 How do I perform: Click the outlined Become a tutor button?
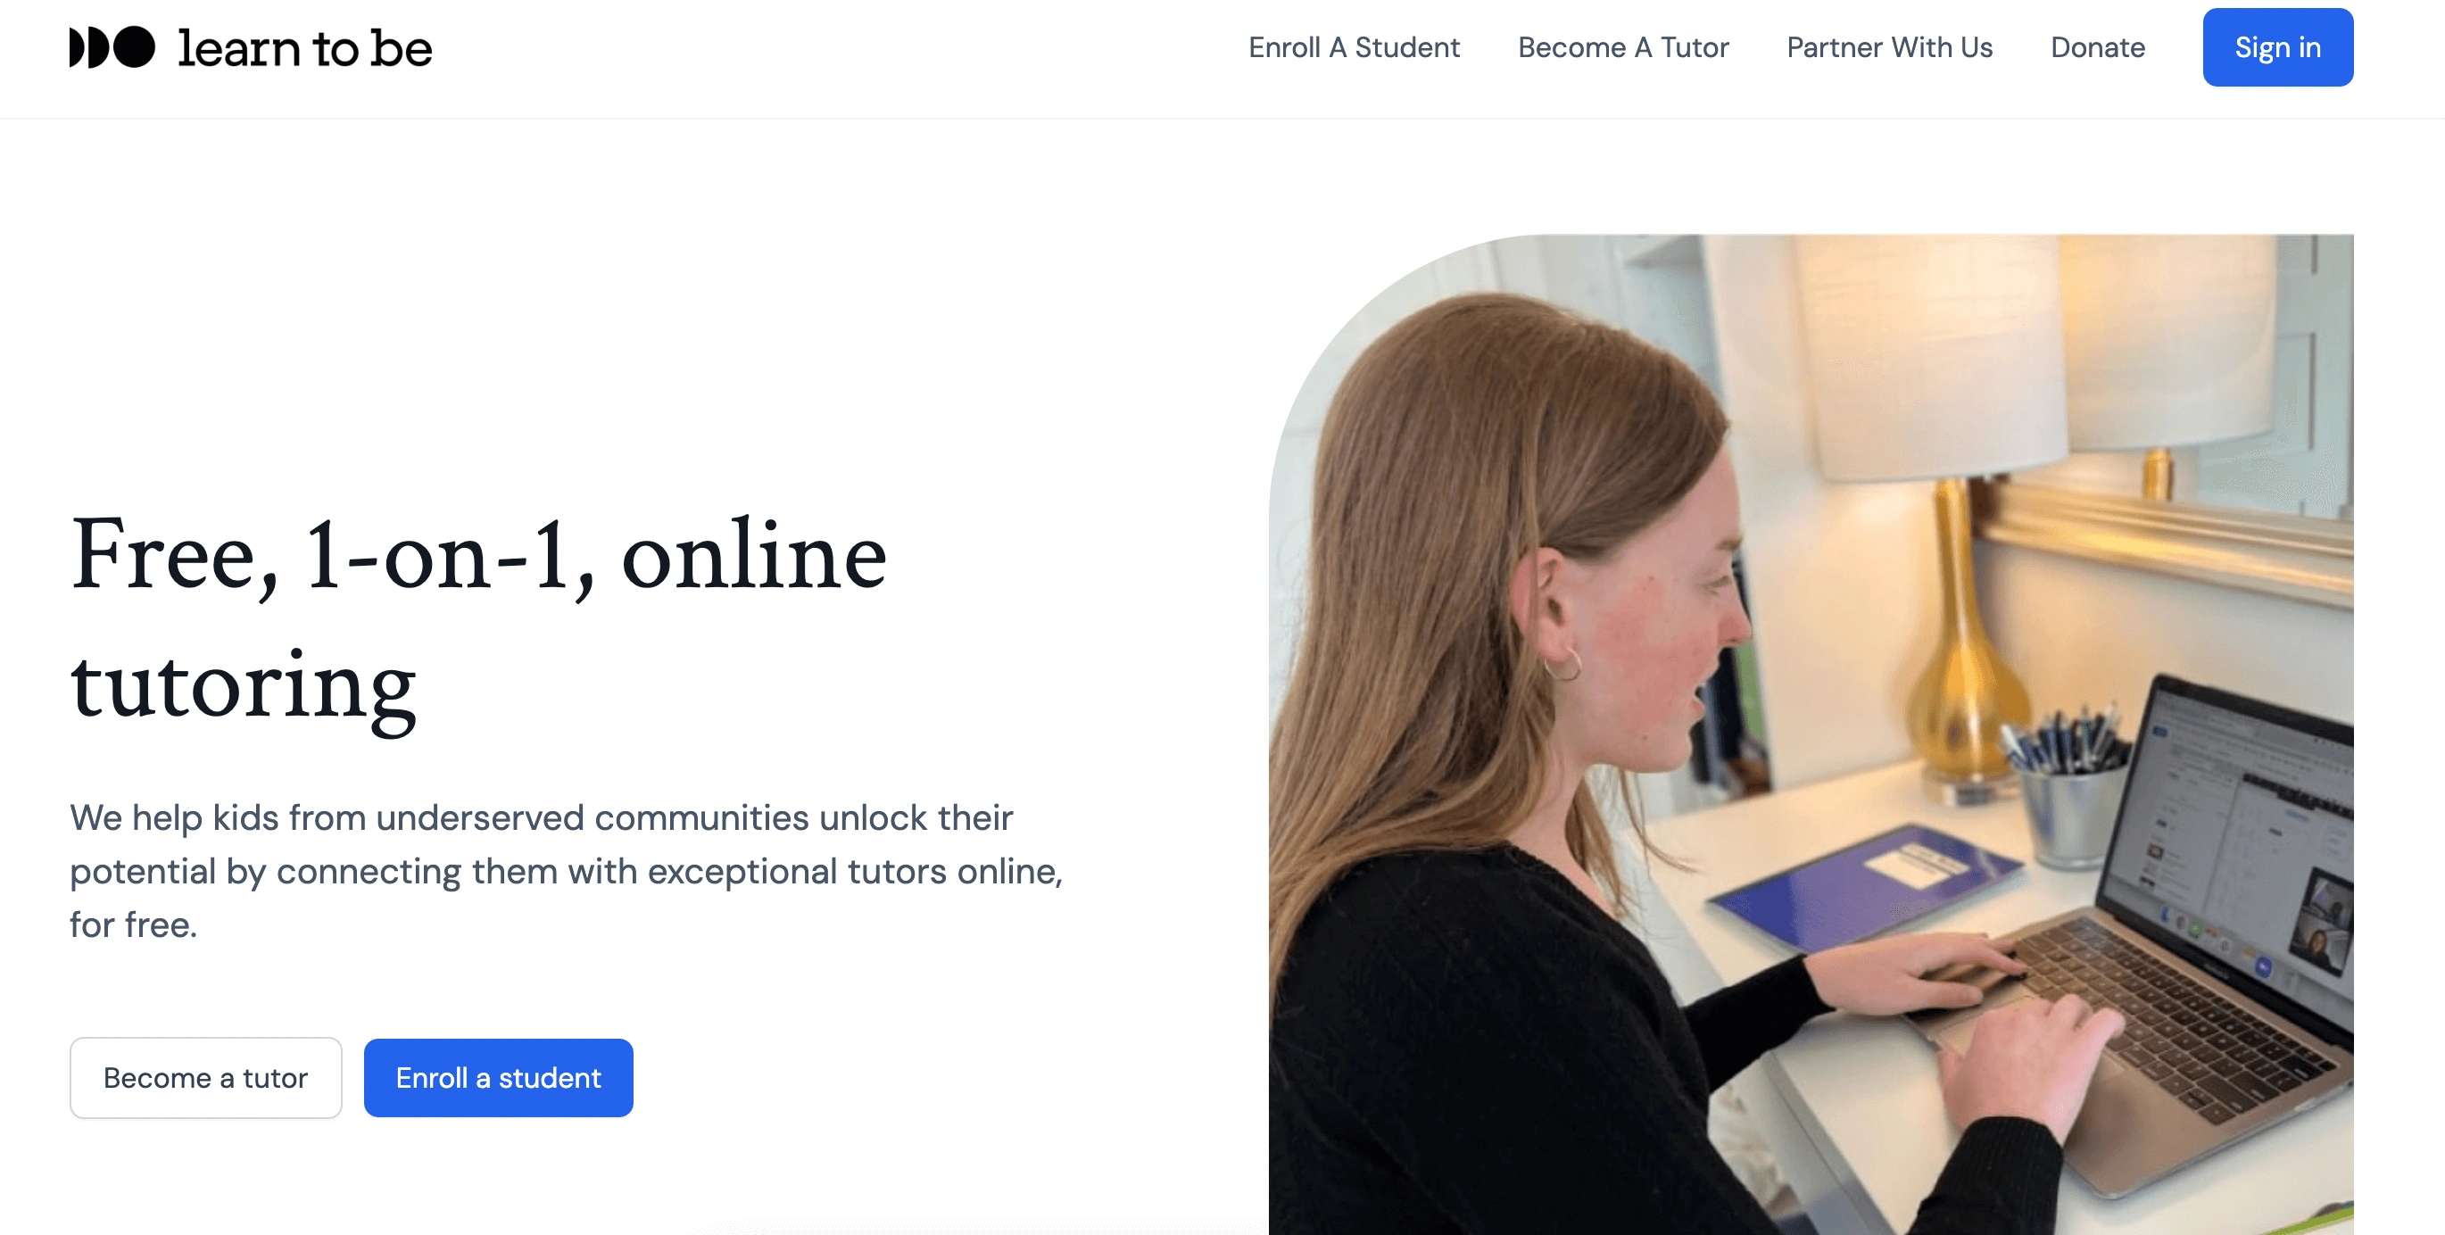pos(205,1077)
